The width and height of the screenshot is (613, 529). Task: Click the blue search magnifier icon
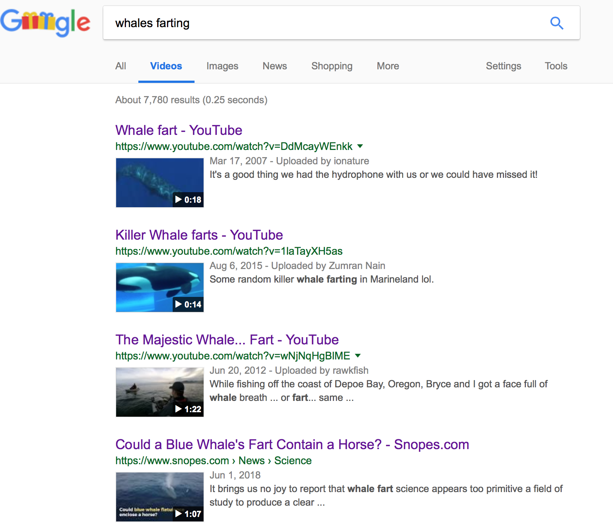tap(556, 23)
